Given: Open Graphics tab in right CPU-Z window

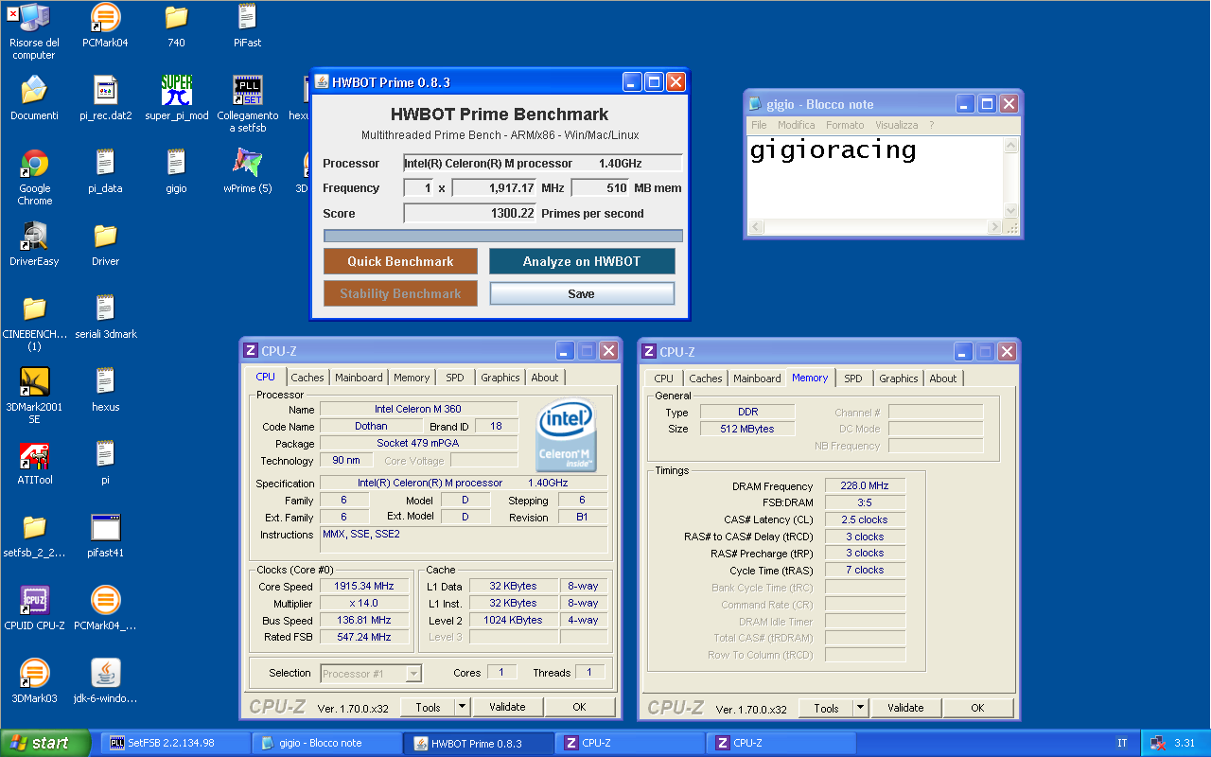Looking at the screenshot, I should coord(898,378).
